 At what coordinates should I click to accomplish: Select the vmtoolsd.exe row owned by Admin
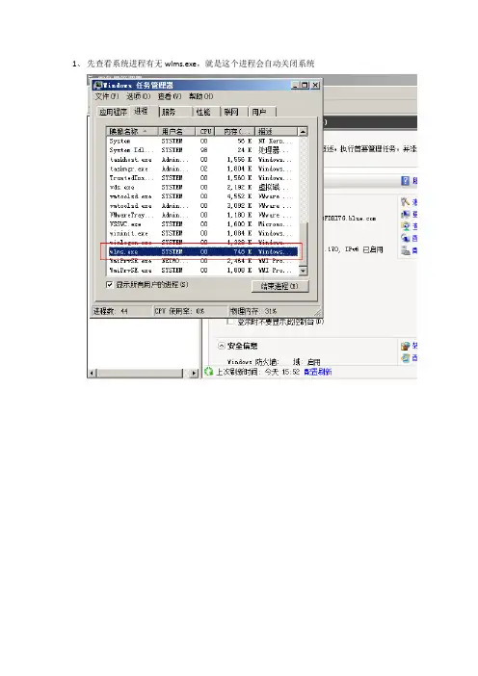click(202, 206)
